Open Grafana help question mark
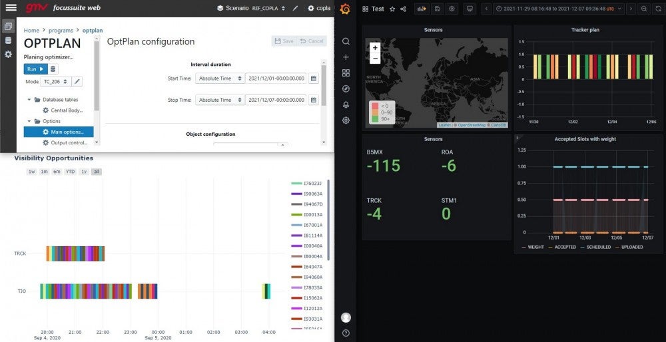 pos(346,333)
